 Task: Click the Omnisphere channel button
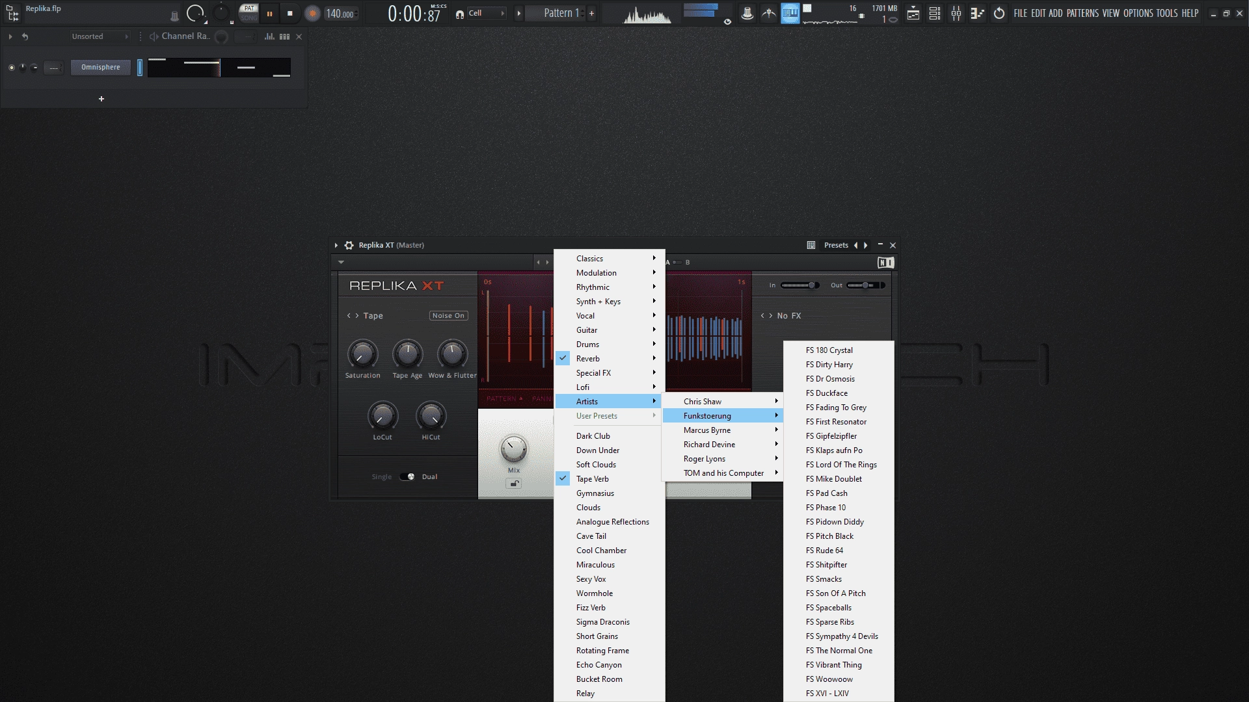(x=101, y=67)
